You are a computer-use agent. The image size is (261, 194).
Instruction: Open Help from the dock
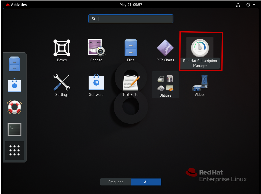click(14, 107)
